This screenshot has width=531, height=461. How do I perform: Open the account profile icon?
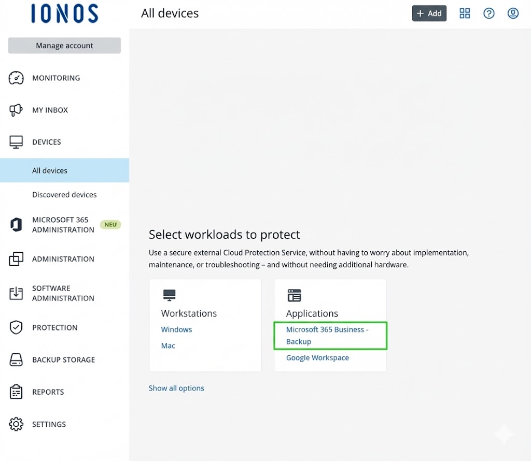pos(513,13)
